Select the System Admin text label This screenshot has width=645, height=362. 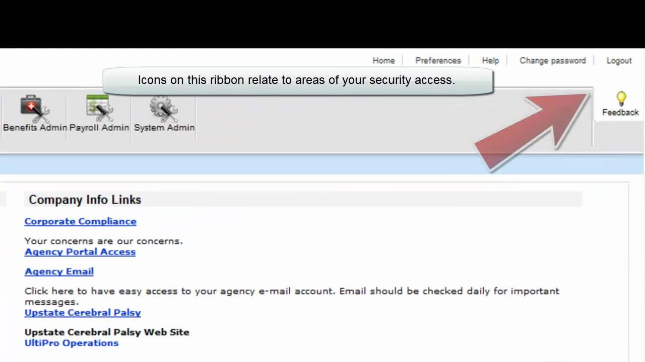tap(164, 128)
